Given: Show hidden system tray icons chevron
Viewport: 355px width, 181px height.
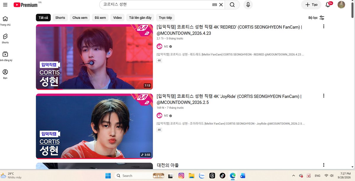Looking at the screenshot, I should [x=293, y=176].
